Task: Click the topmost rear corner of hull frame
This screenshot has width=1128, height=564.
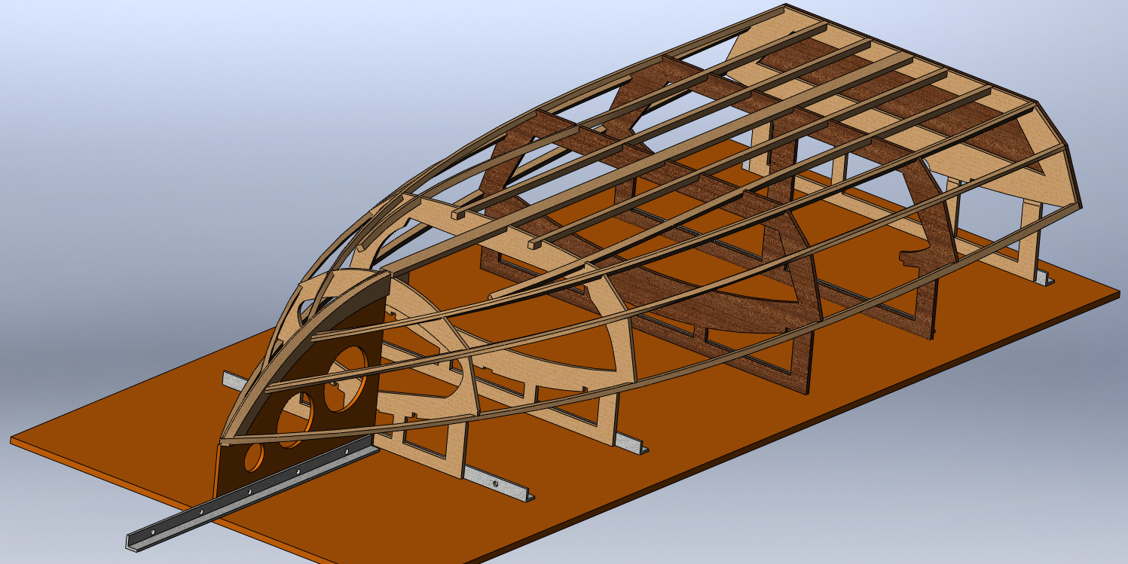Action: 784,8
